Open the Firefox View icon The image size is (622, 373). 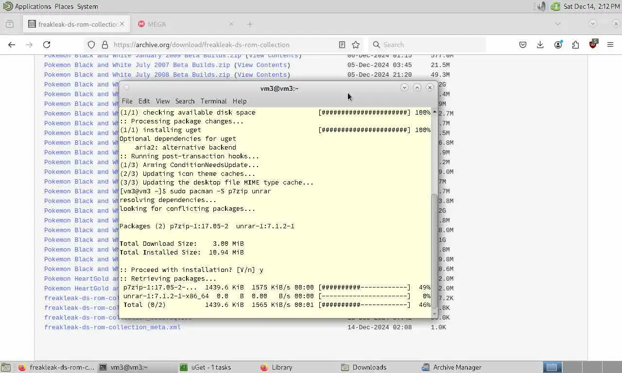pos(10,24)
